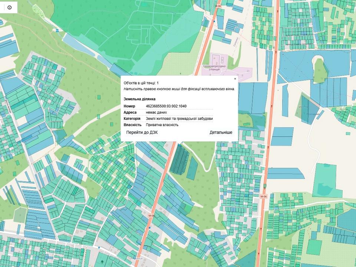Click the Земельна ділянка heading in the popup
This screenshot has height=267, width=356.
[139, 99]
